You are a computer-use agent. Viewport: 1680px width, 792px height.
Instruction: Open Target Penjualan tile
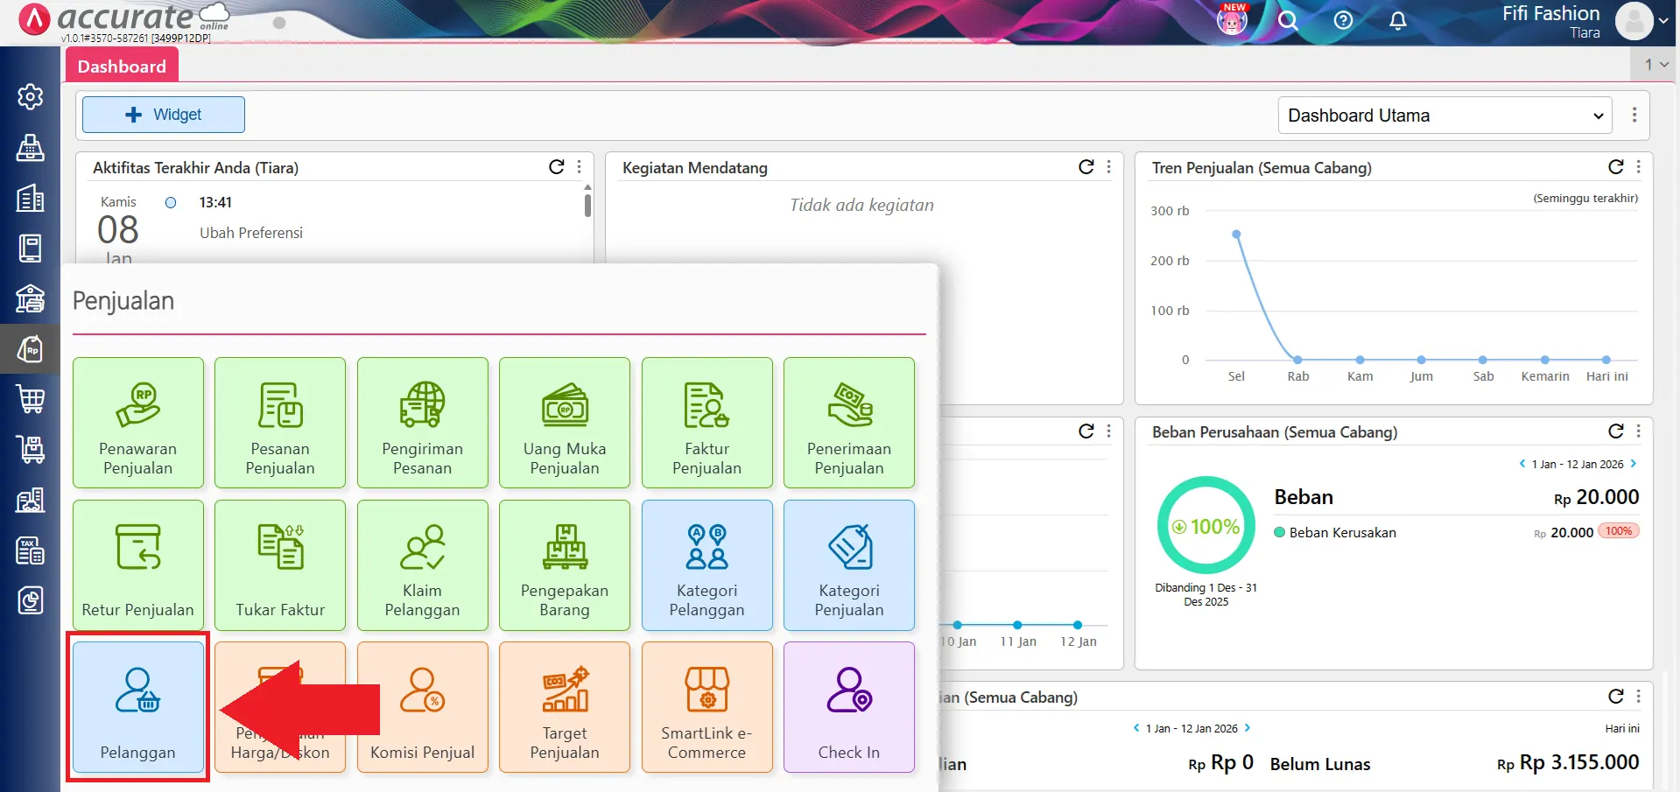(x=564, y=706)
